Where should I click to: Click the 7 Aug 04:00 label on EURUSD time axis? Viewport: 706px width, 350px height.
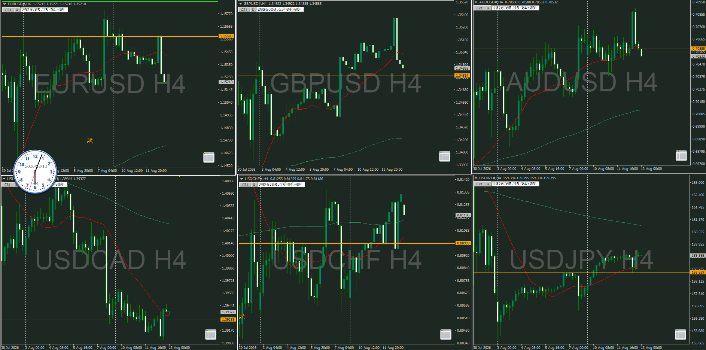click(107, 171)
